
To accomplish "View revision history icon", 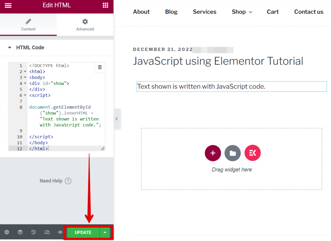I will (x=33, y=232).
